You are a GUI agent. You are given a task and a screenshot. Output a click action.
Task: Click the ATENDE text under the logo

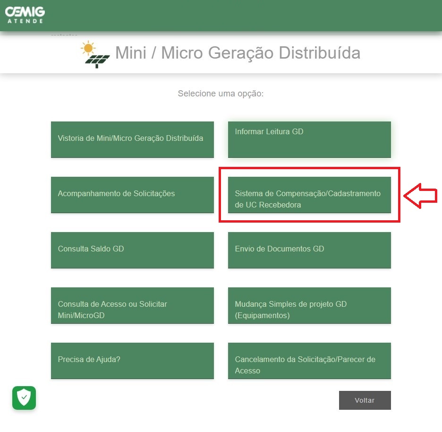pos(25,21)
